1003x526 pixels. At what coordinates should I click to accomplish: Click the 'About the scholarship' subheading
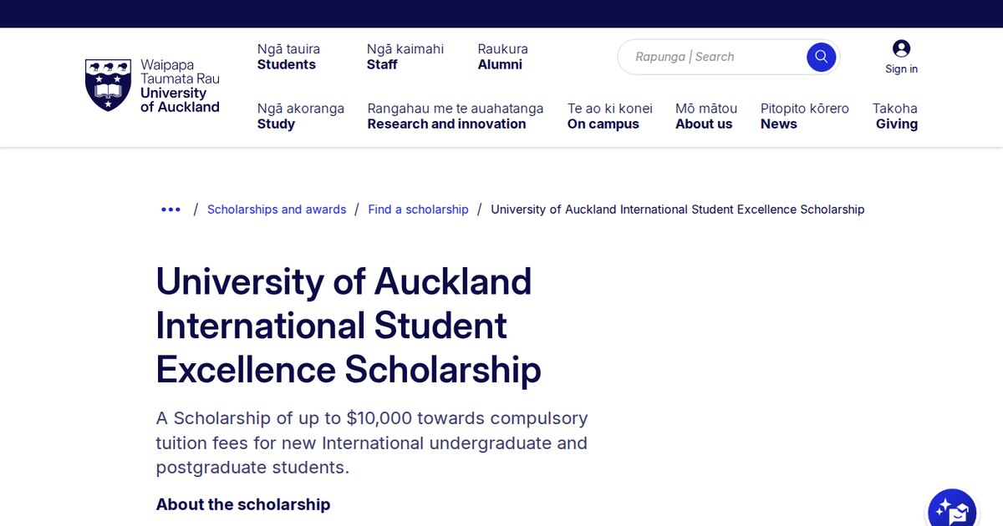pos(243,504)
